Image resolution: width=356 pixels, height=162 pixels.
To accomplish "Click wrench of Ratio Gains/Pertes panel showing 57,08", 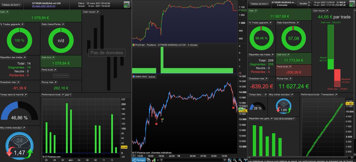I will point(298,22).
